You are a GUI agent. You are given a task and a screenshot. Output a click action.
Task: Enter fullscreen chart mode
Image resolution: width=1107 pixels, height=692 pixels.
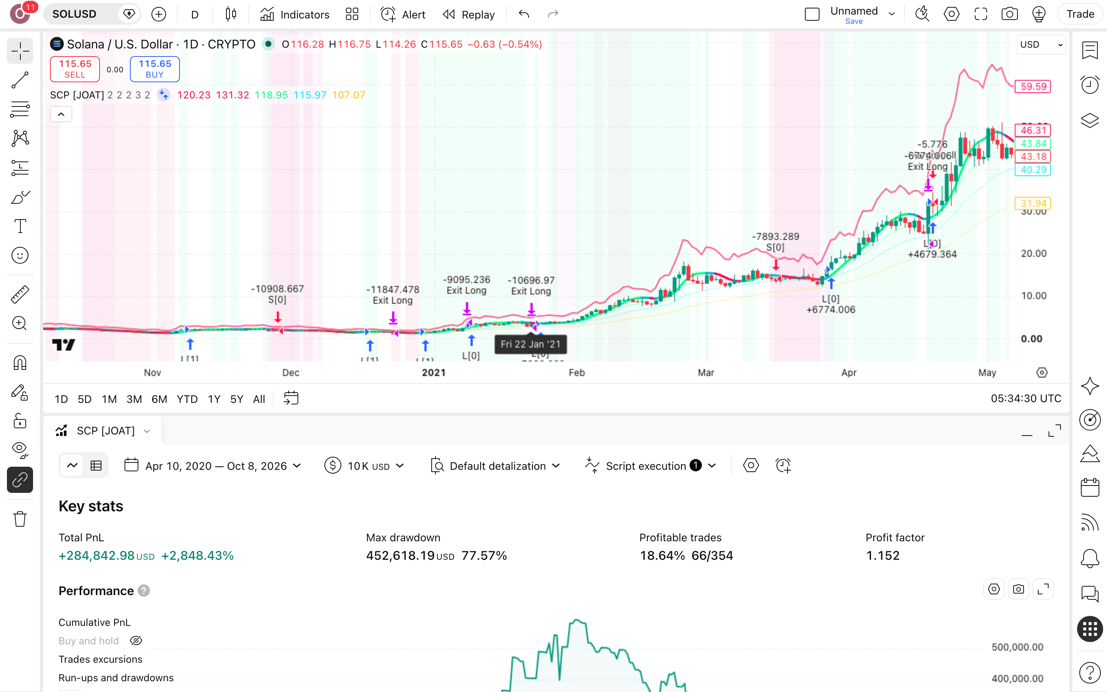[980, 14]
